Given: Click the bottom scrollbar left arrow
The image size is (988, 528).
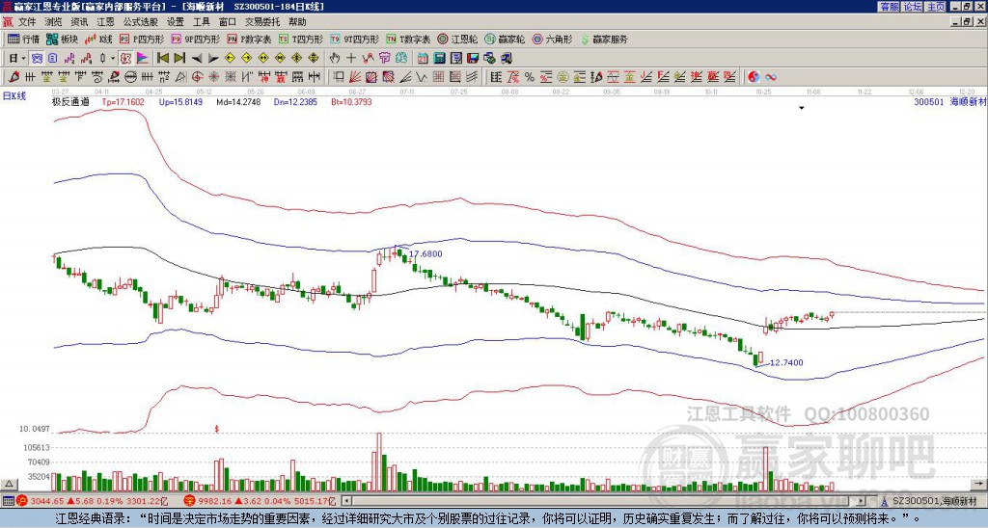Looking at the screenshot, I should point(346,501).
